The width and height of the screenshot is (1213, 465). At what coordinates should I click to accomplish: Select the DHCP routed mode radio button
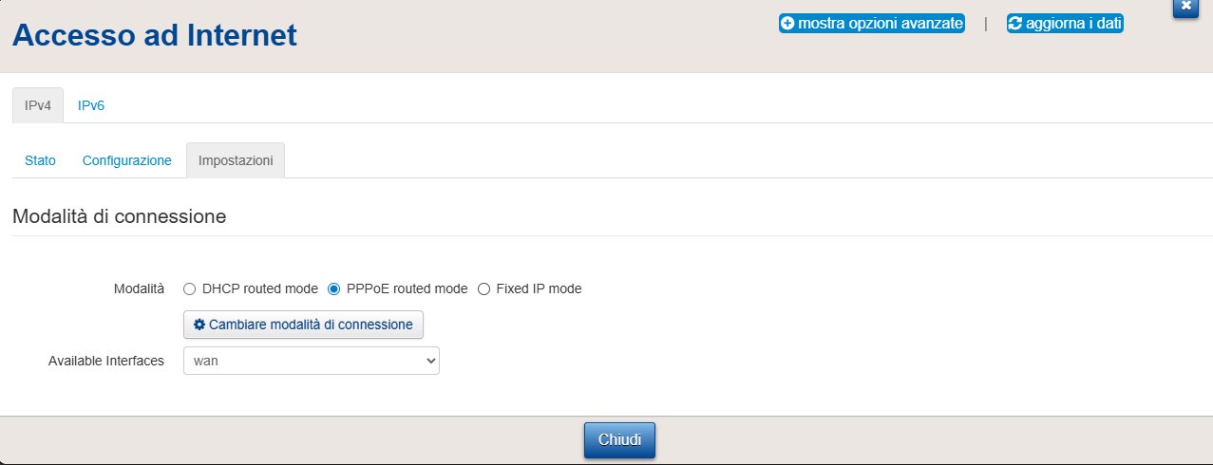coord(189,288)
